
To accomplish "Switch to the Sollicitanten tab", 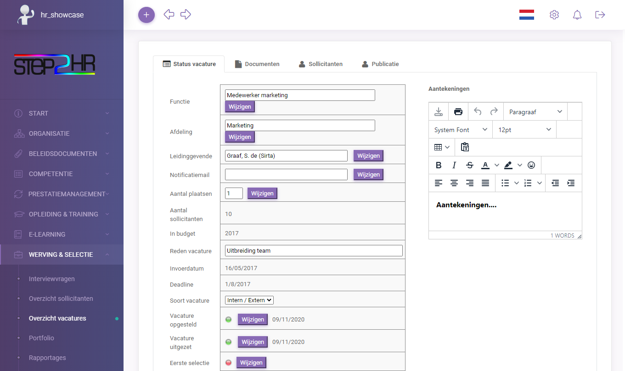I will pyautogui.click(x=321, y=64).
